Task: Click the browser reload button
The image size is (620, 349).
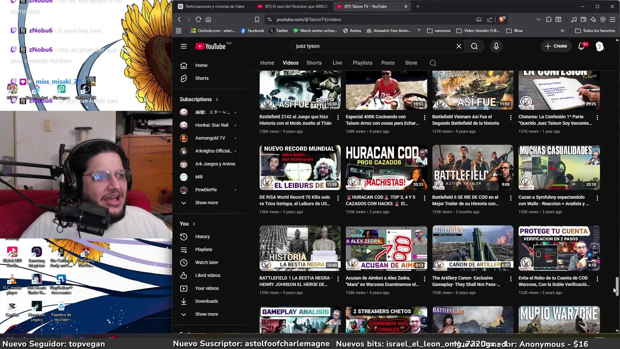Action: [198, 19]
